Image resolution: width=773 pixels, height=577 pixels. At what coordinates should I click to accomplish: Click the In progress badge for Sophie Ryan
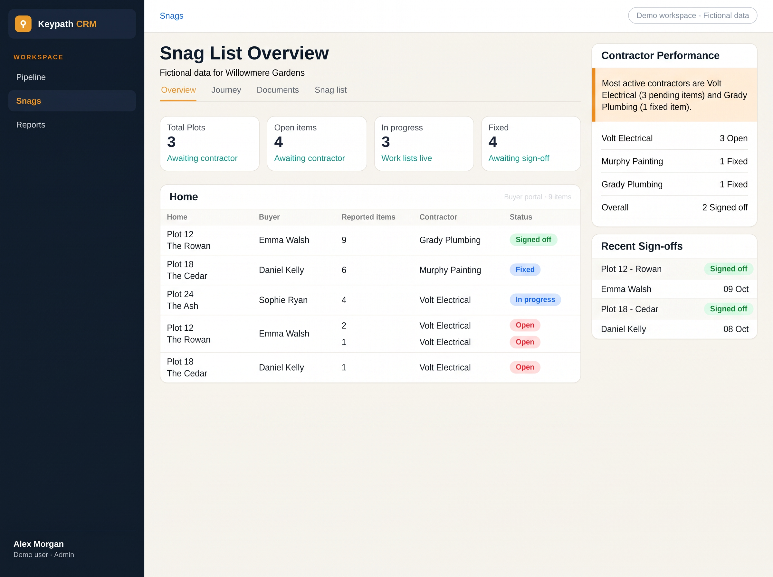coord(535,300)
